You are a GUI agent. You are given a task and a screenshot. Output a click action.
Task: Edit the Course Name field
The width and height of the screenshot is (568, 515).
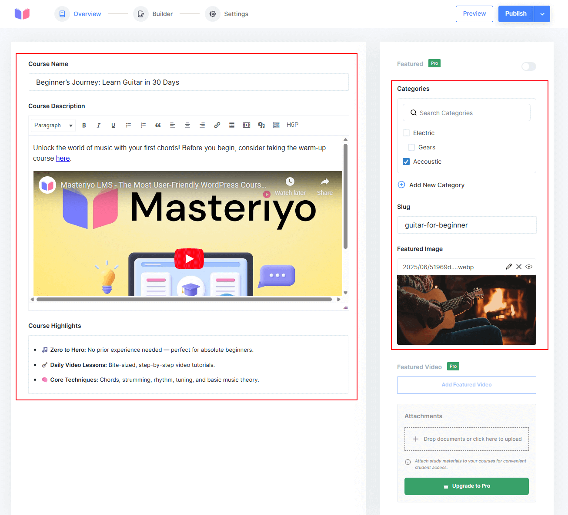pyautogui.click(x=188, y=82)
